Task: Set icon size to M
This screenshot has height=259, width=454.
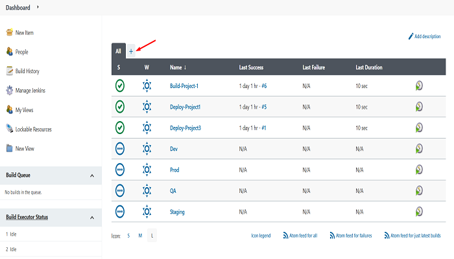Action: tap(140, 236)
